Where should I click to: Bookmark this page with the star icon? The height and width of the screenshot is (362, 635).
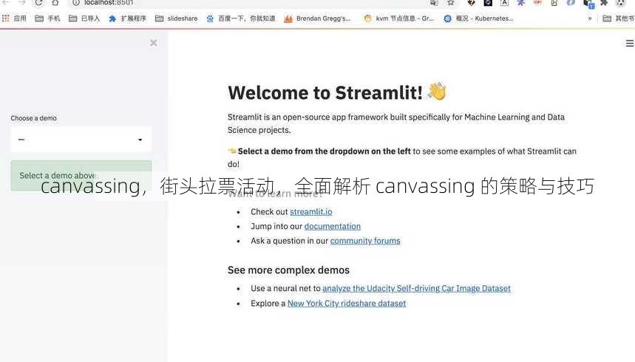pyautogui.click(x=451, y=3)
